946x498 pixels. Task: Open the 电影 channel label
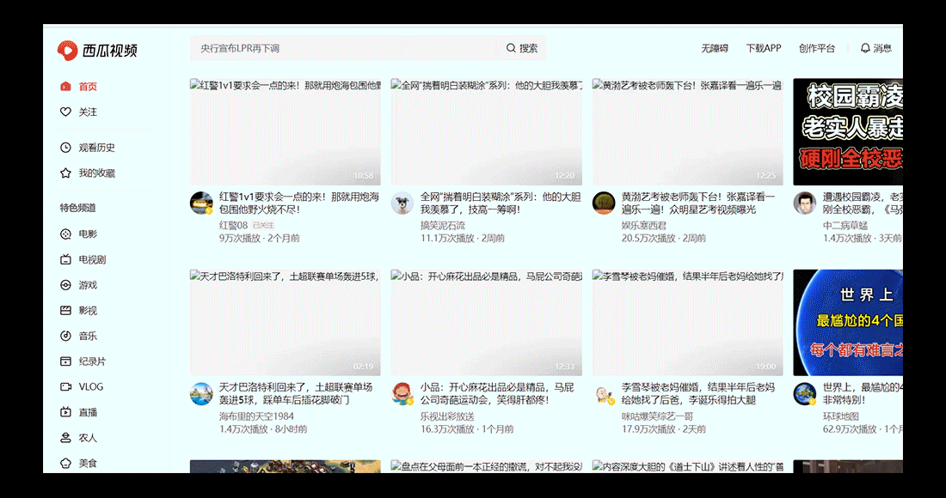coord(88,234)
